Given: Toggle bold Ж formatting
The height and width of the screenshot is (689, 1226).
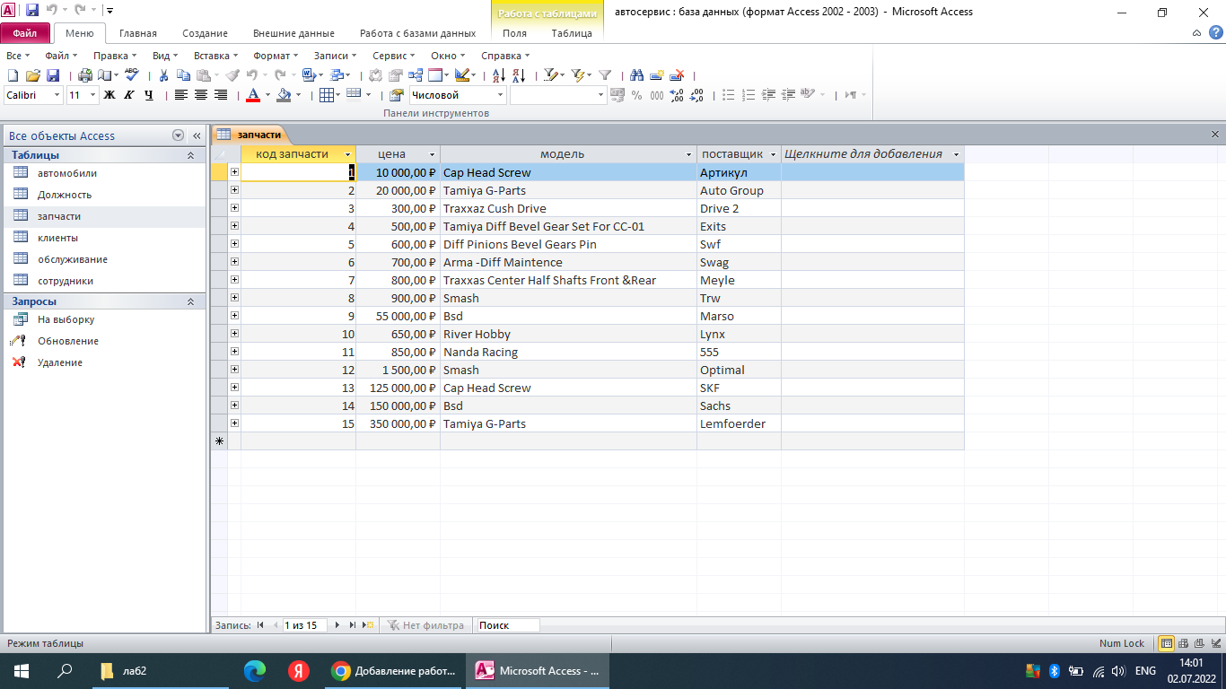Looking at the screenshot, I should (109, 95).
